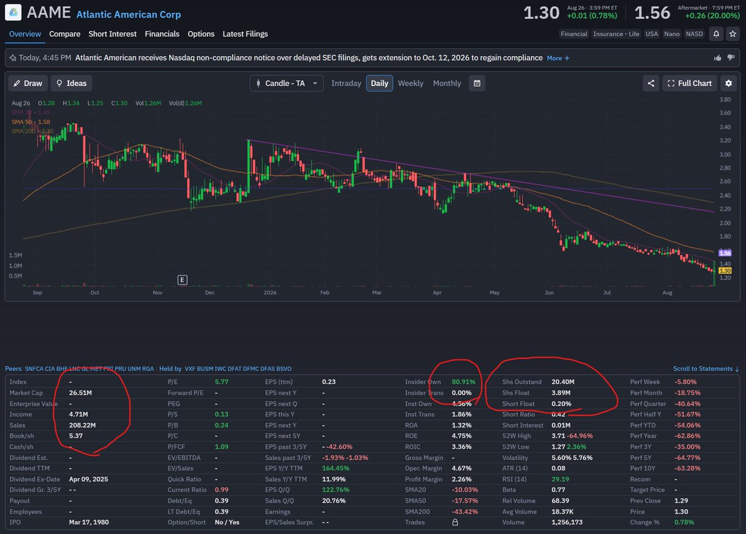
Task: Click the Atlantic American Corp company name
Action: [x=129, y=14]
